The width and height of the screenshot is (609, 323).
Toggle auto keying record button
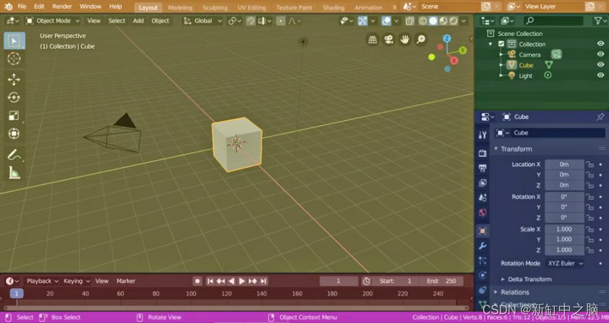(x=198, y=281)
